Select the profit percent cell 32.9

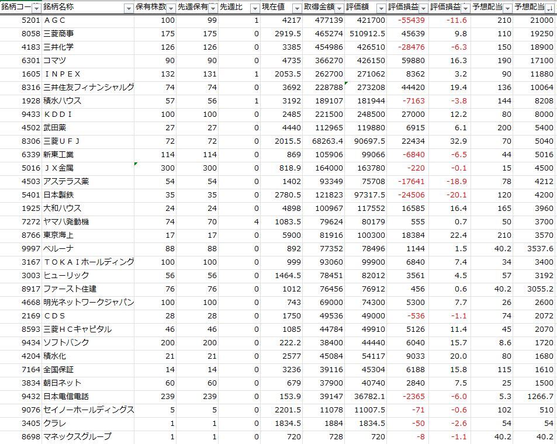pyautogui.click(x=449, y=141)
